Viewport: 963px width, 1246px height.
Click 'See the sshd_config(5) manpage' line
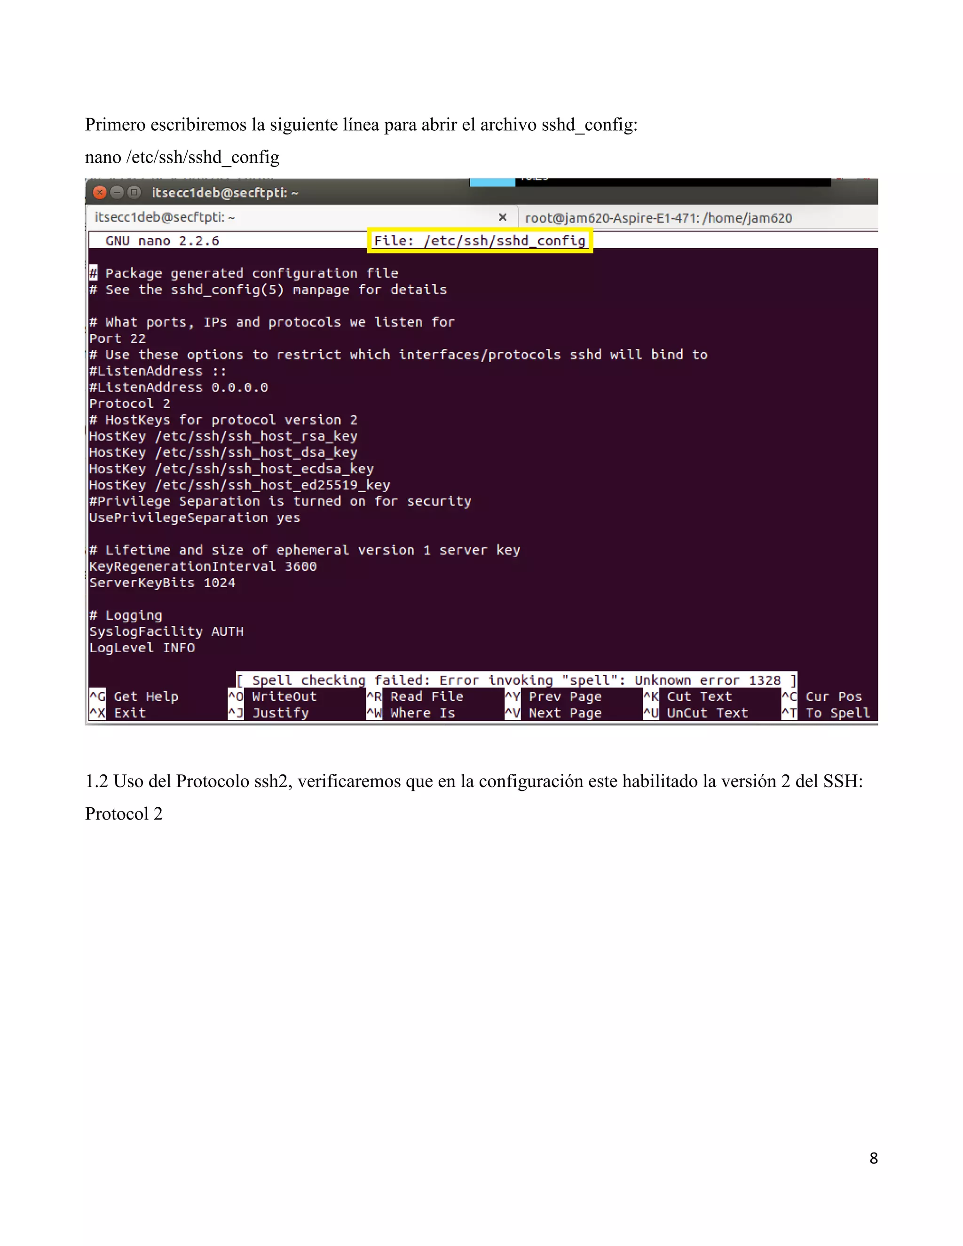click(x=268, y=290)
